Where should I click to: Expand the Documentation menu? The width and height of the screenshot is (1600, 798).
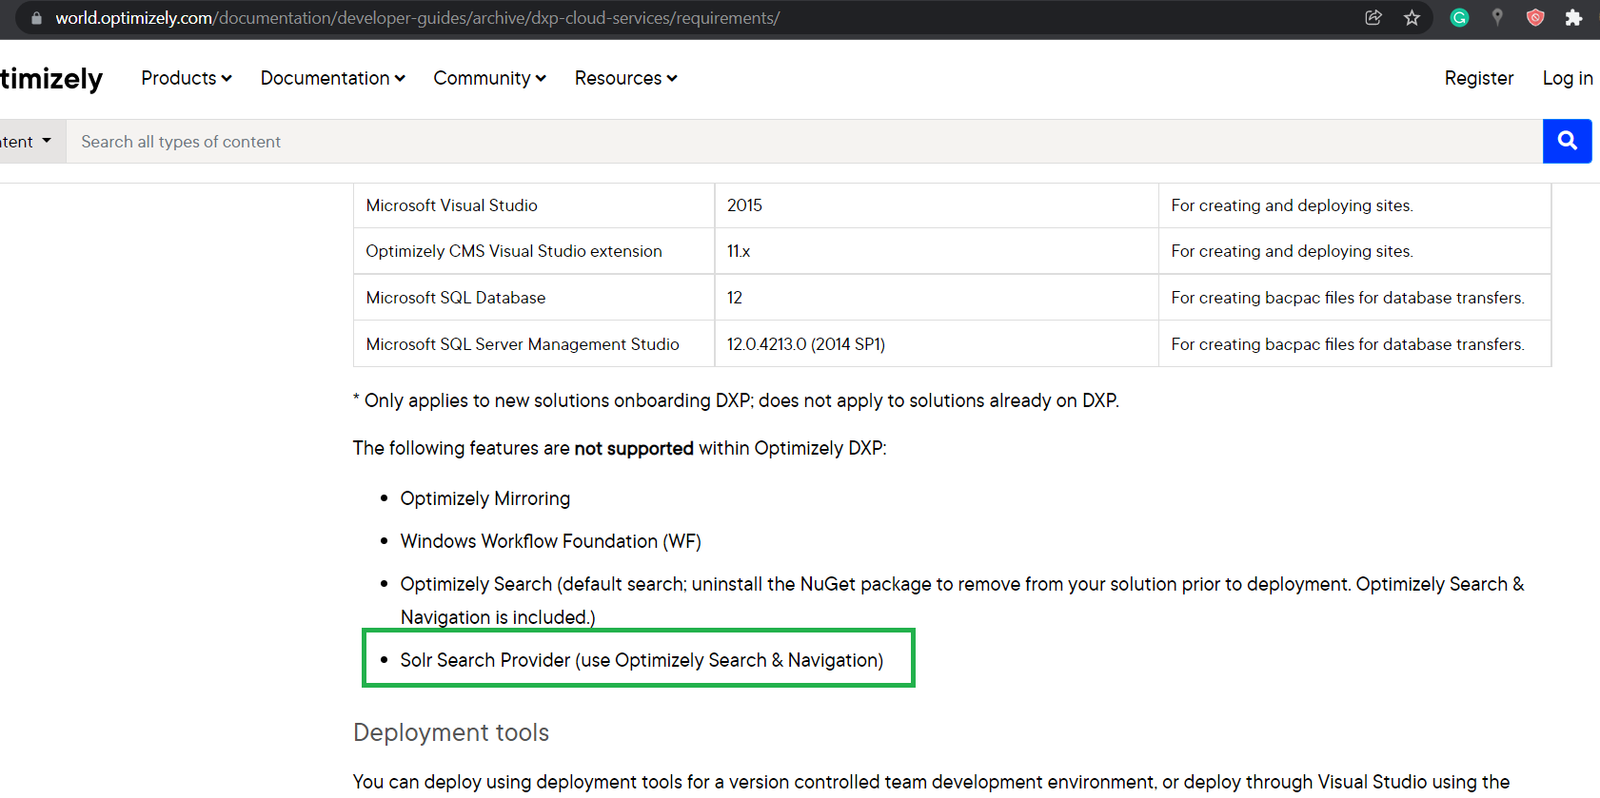(333, 78)
